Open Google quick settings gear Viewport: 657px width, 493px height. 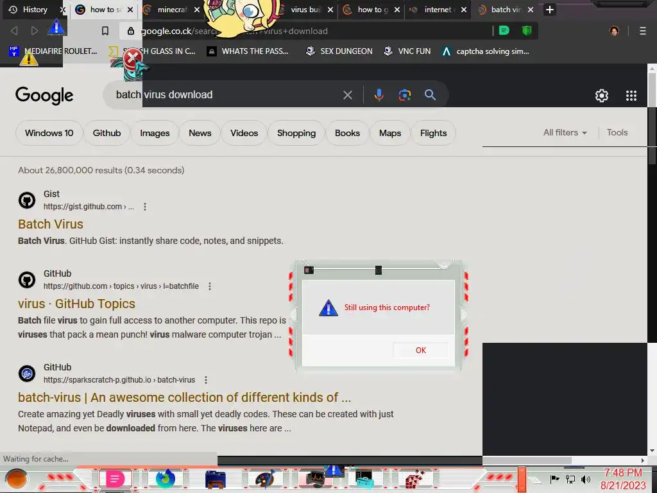[602, 96]
